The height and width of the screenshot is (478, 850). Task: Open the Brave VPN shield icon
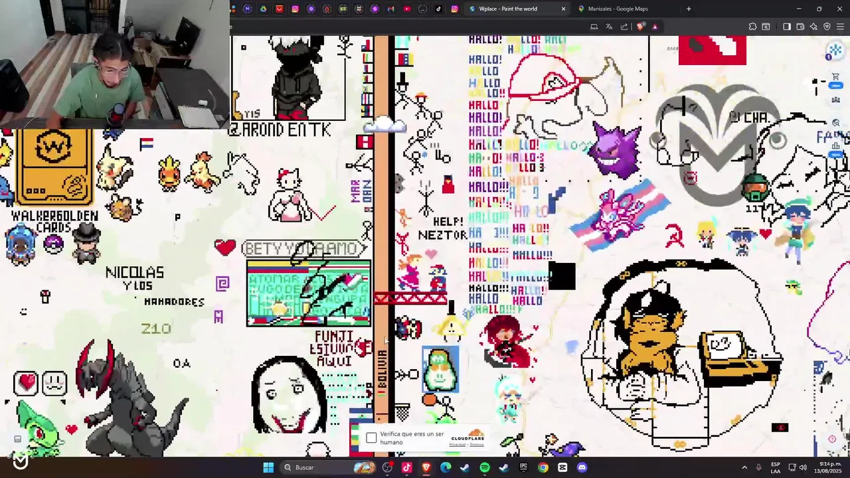point(827,27)
